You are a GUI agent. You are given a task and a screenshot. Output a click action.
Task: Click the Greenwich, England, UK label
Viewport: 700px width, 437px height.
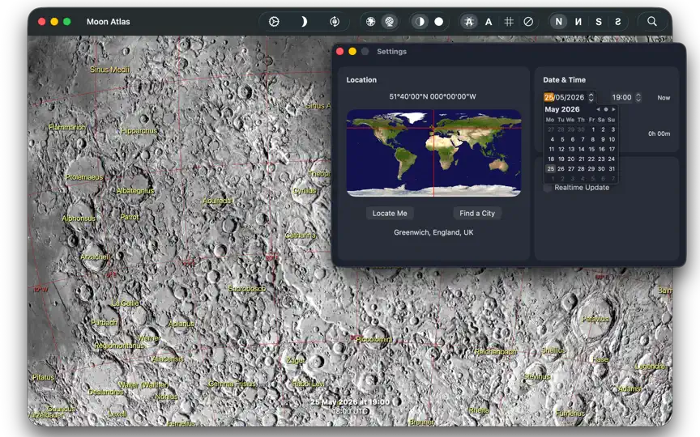(433, 232)
